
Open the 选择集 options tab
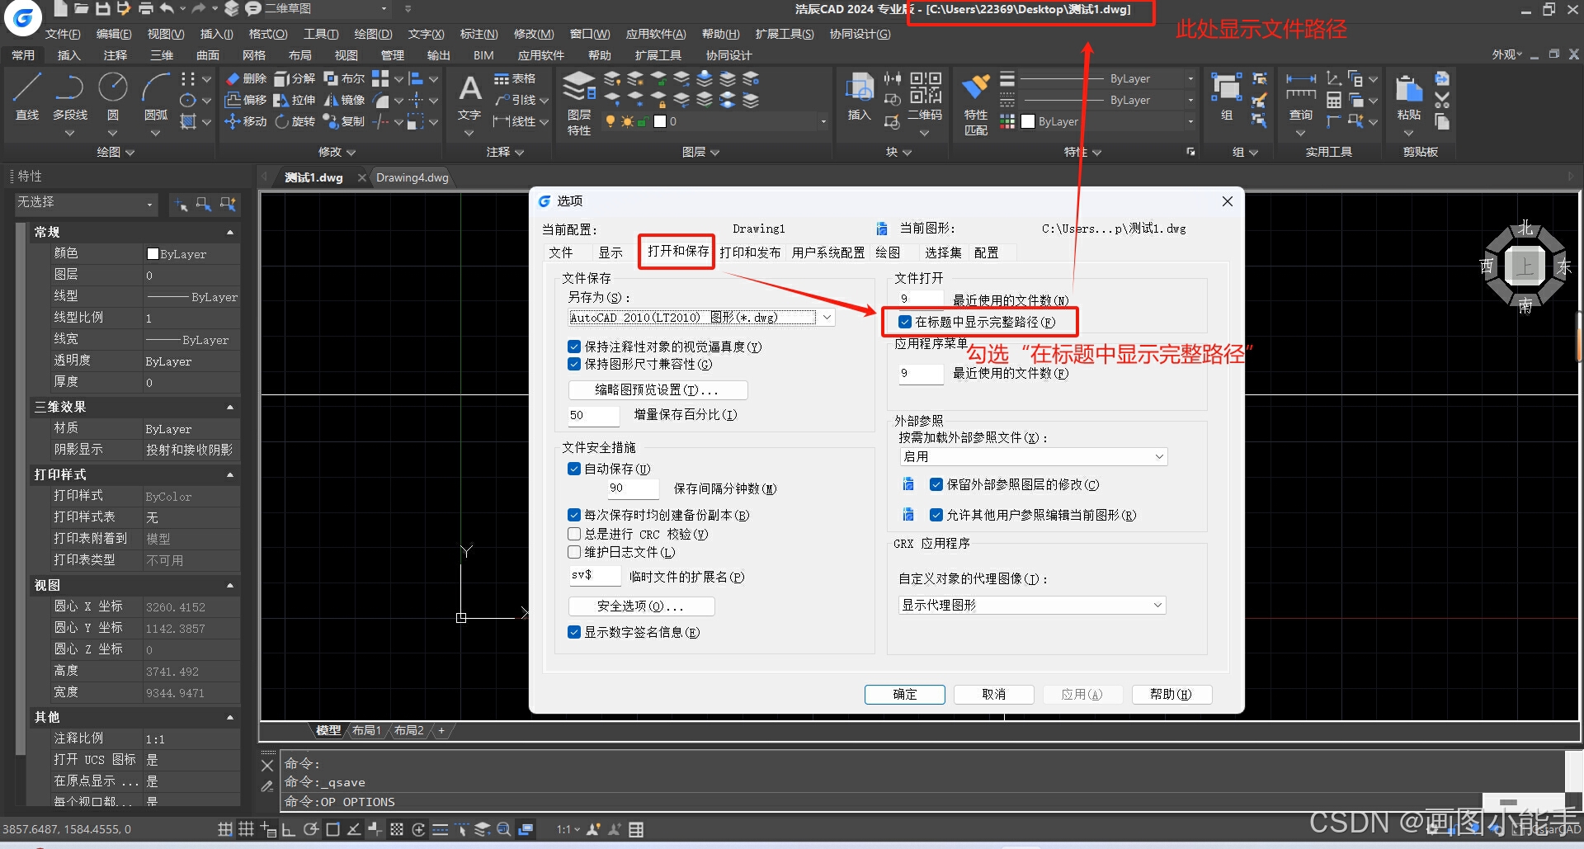click(x=943, y=252)
